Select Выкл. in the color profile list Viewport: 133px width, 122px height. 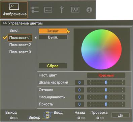tap(14, 30)
